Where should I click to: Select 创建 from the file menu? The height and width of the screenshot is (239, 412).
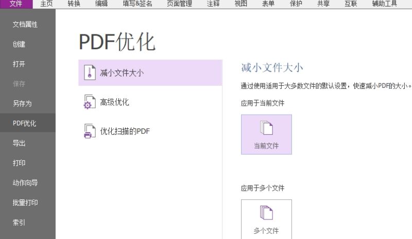point(19,44)
